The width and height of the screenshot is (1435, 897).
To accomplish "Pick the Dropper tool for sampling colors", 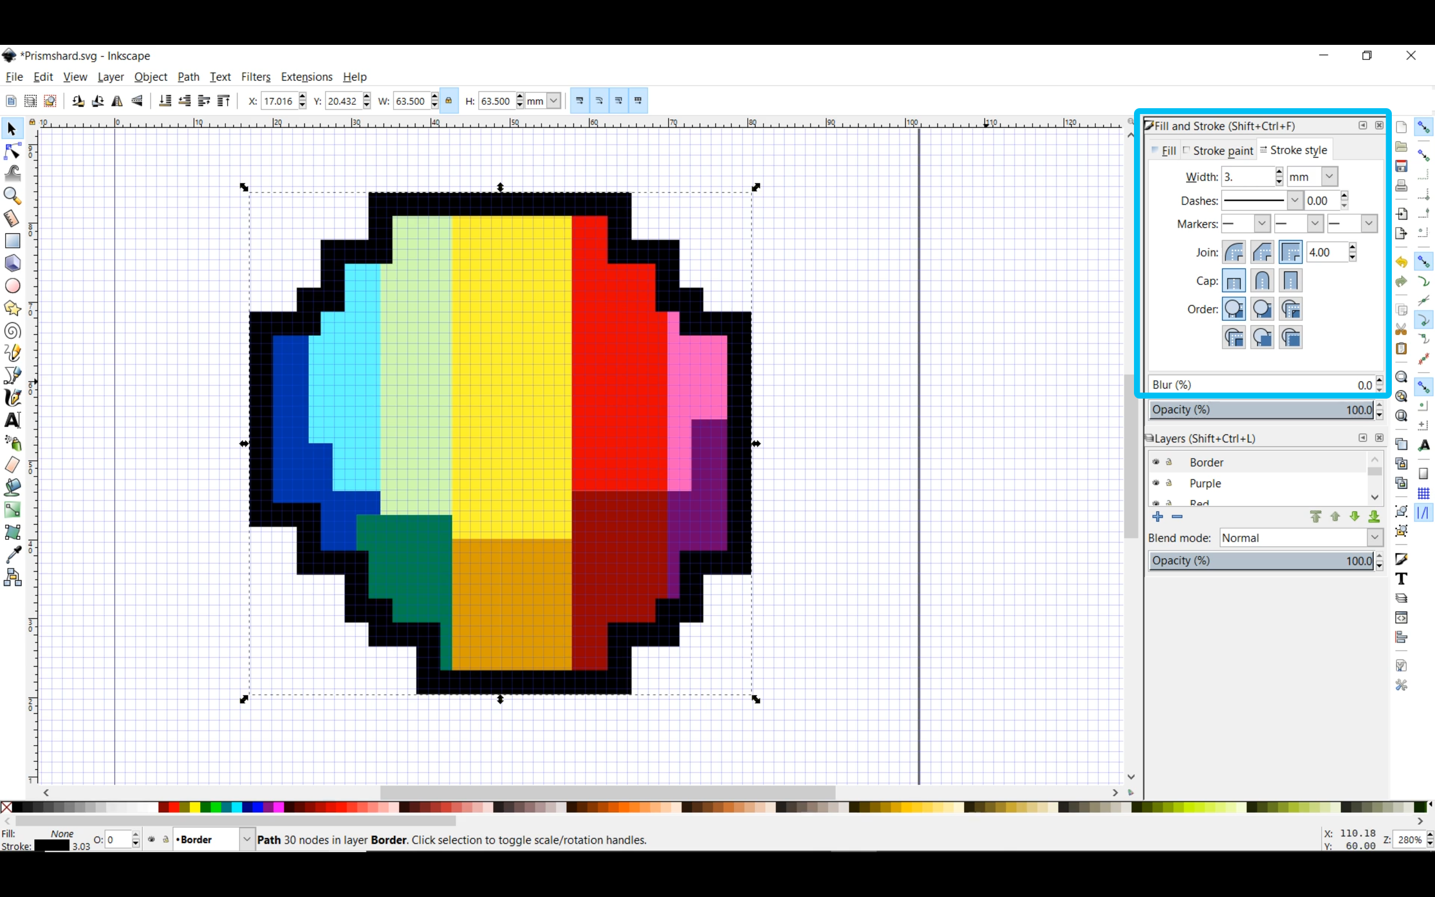I will [x=12, y=554].
